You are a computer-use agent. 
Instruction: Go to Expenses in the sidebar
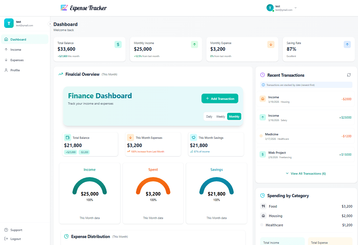coord(25,60)
